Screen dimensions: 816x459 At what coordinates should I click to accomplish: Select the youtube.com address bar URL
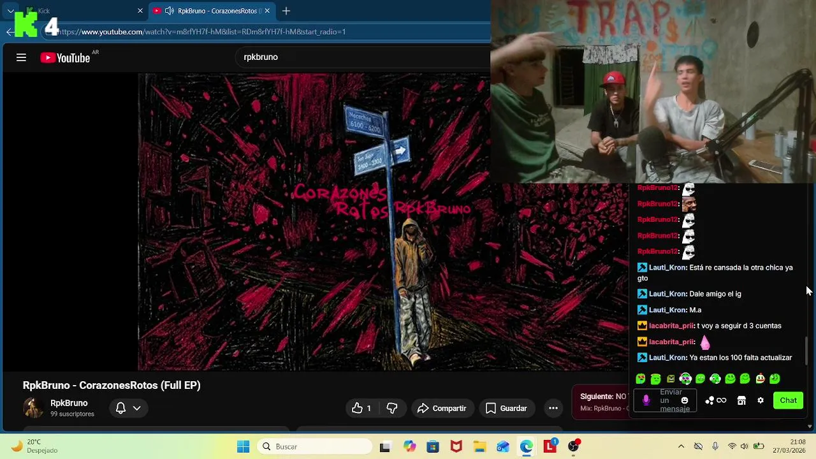pyautogui.click(x=201, y=32)
